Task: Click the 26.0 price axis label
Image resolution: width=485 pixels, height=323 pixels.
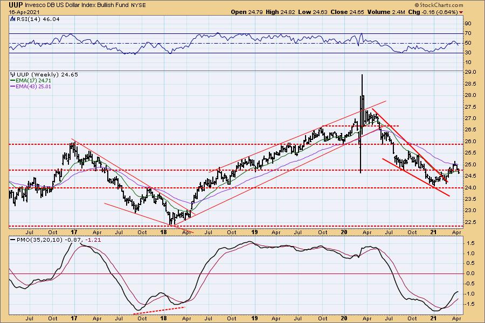Action: [x=470, y=142]
